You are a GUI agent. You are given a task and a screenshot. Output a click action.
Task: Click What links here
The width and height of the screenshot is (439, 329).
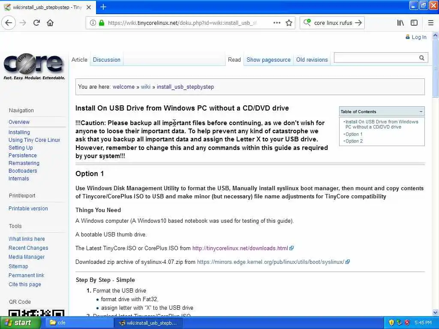(x=27, y=239)
